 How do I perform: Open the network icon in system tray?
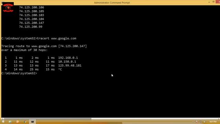point(201,122)
